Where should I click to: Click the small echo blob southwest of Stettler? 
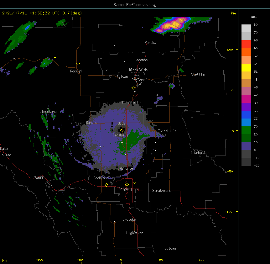point(172,86)
